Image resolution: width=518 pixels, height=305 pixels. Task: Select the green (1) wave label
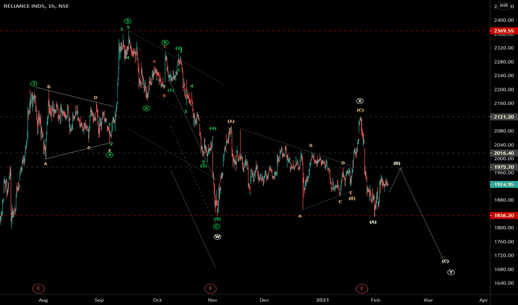tap(171, 90)
